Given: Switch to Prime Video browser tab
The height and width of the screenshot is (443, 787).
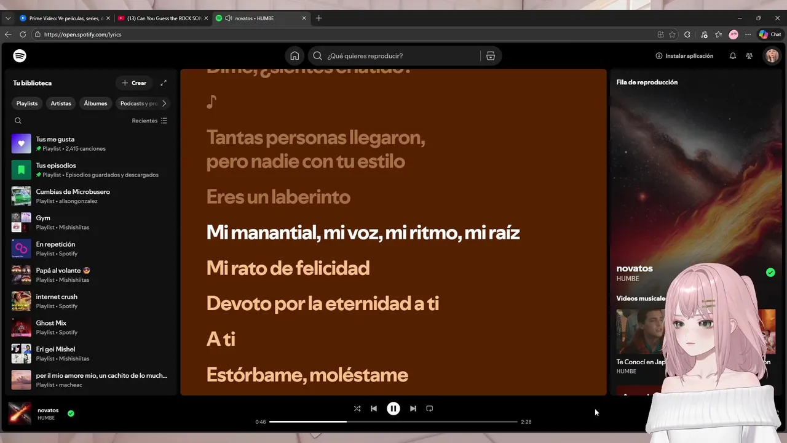Looking at the screenshot, I should (x=63, y=18).
